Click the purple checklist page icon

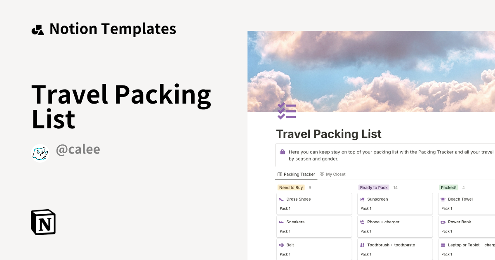(287, 111)
